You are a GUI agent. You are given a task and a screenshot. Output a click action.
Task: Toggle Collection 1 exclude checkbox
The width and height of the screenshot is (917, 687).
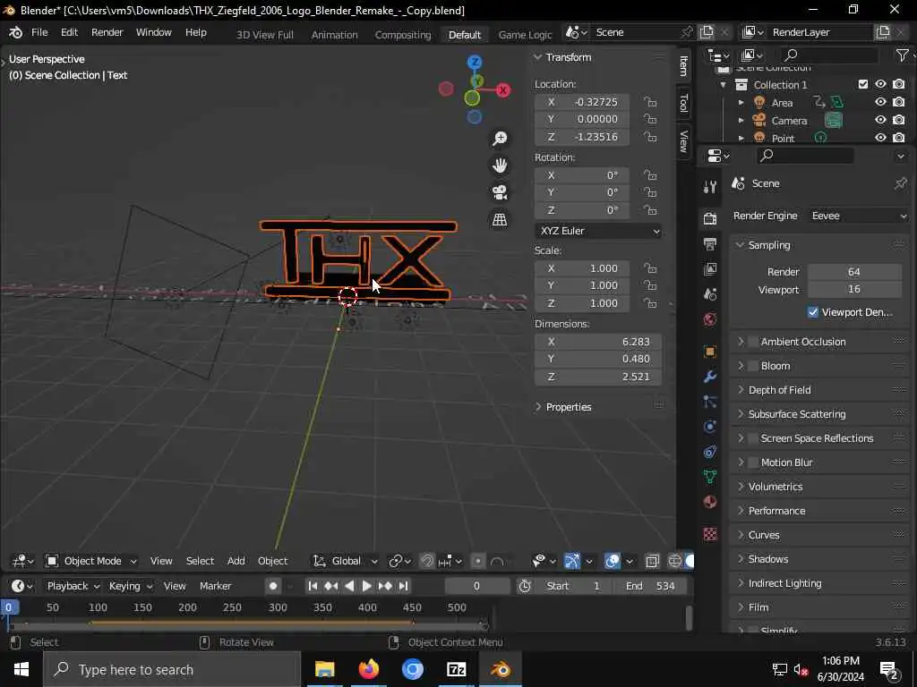(x=863, y=84)
